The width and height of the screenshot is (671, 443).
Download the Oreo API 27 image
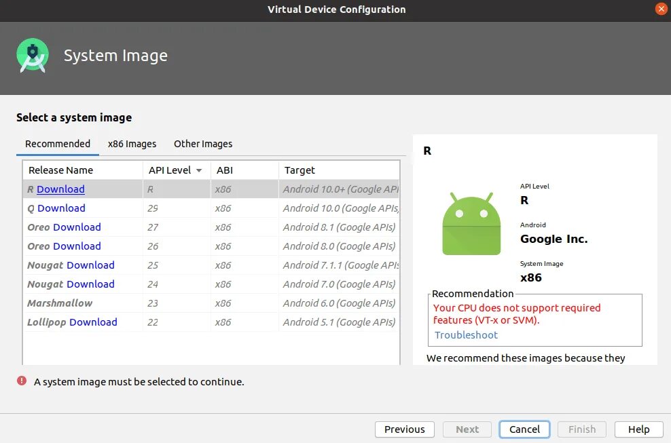[77, 227]
